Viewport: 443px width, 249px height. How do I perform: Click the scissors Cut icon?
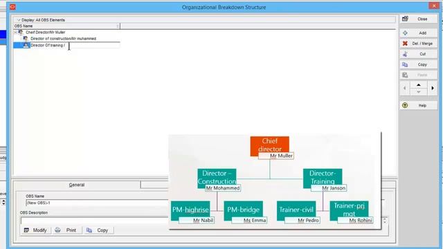pos(405,54)
